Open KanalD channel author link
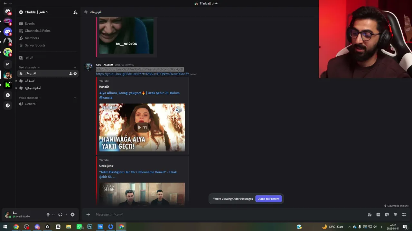This screenshot has height=231, width=412. [x=104, y=87]
